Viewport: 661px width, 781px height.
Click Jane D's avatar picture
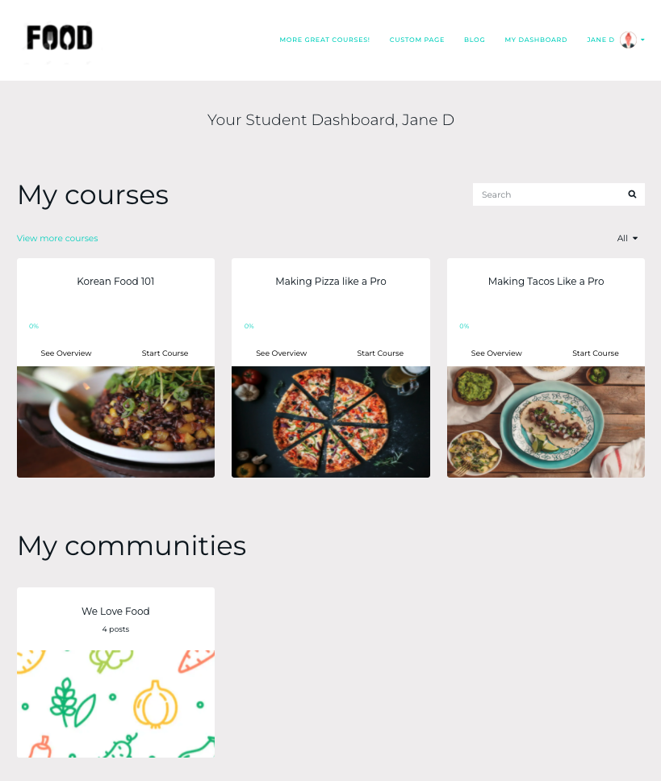coord(628,40)
